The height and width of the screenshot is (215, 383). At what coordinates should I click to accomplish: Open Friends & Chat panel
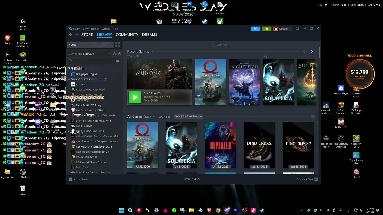(307, 179)
